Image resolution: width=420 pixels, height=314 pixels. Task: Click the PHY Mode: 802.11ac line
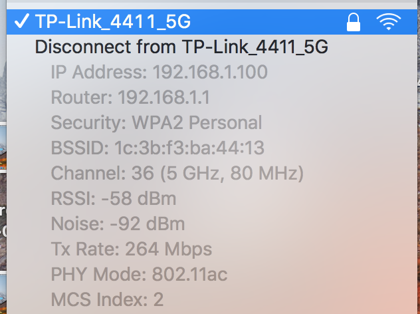(139, 274)
